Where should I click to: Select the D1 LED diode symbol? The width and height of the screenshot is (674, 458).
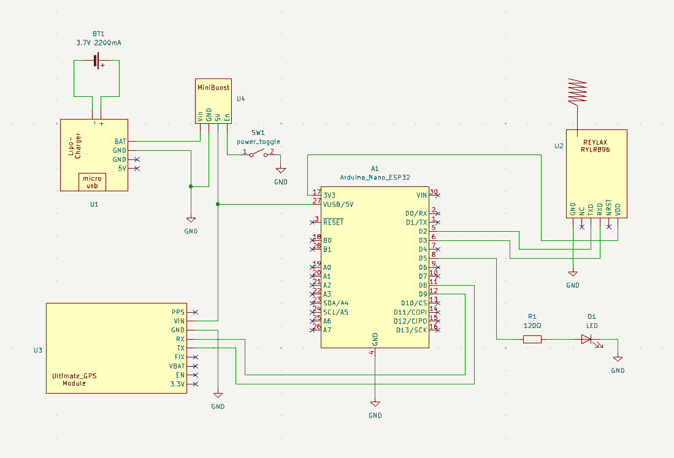click(x=588, y=340)
